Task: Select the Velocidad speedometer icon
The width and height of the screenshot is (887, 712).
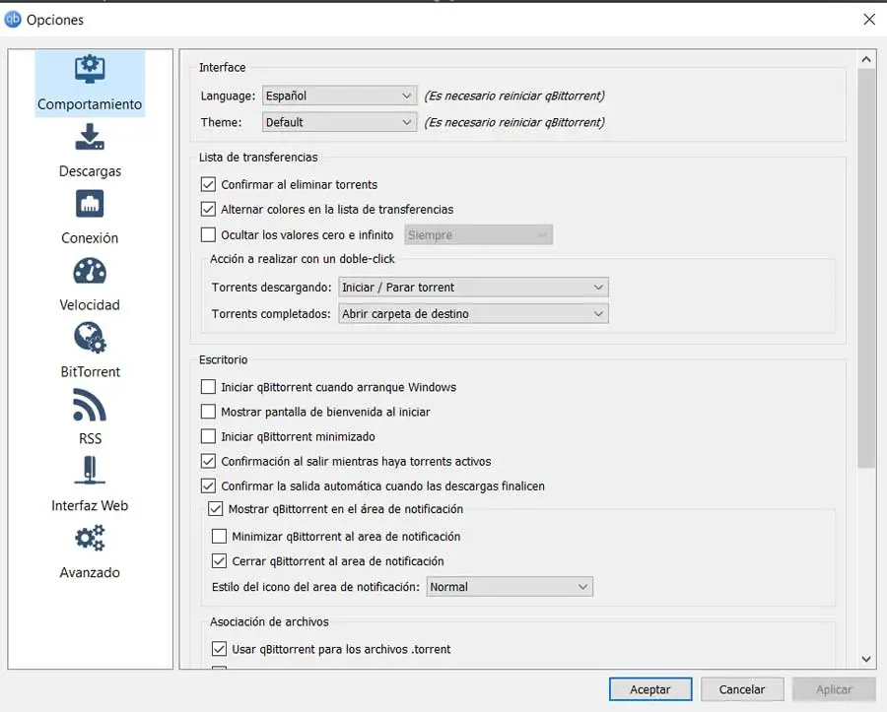Action: click(x=90, y=271)
